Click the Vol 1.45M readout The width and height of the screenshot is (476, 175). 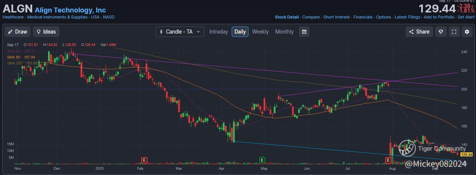pyautogui.click(x=108, y=45)
